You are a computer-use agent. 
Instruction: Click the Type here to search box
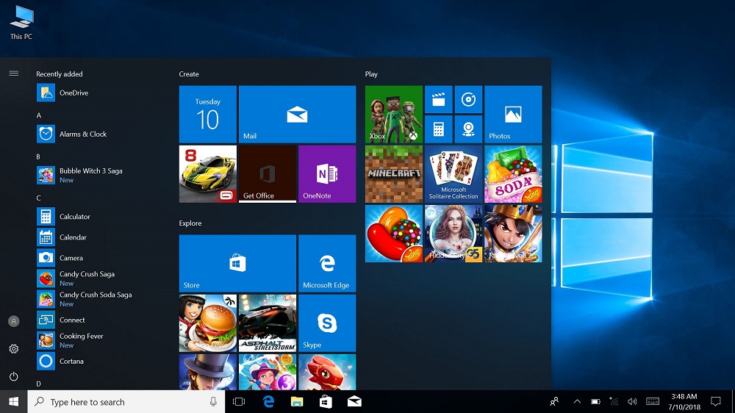[126, 402]
